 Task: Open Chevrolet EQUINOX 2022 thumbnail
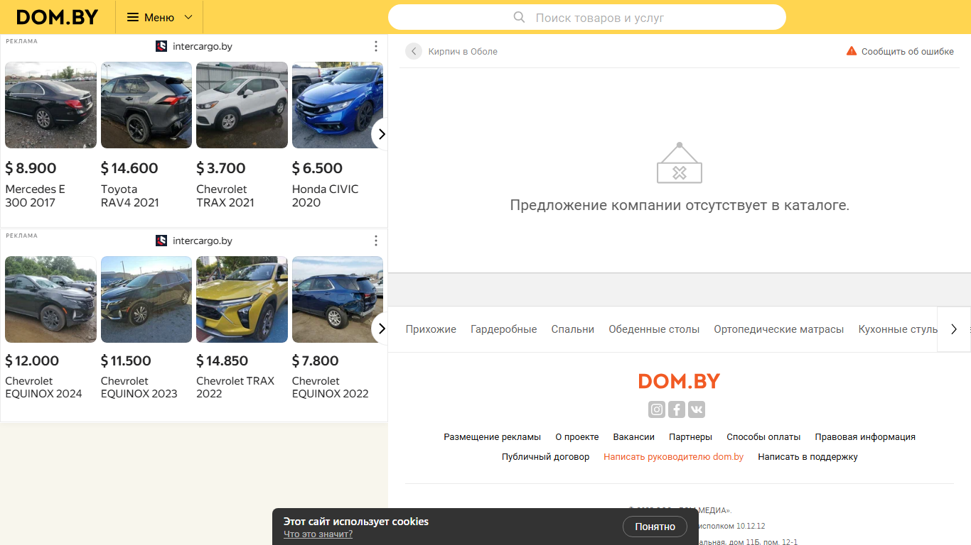(338, 299)
